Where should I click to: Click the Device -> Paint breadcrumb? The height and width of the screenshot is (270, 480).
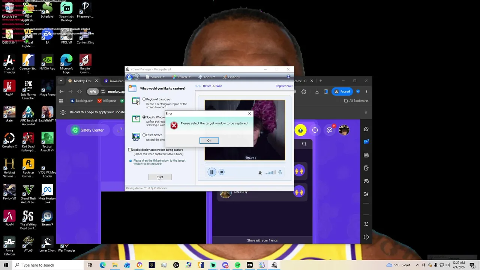[x=212, y=86]
